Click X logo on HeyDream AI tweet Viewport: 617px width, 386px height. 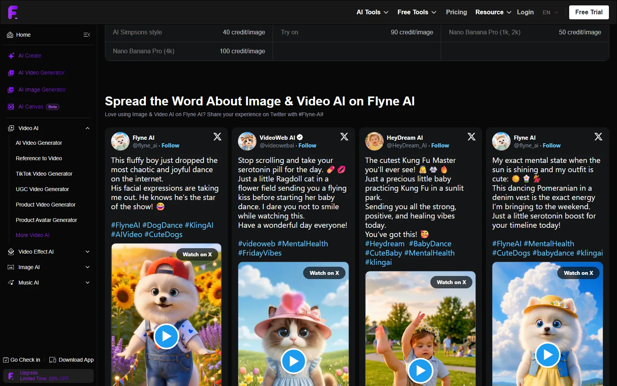pos(472,137)
